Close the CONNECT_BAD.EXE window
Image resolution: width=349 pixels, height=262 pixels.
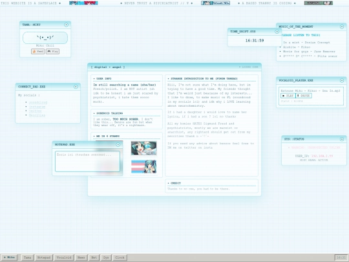(76, 87)
